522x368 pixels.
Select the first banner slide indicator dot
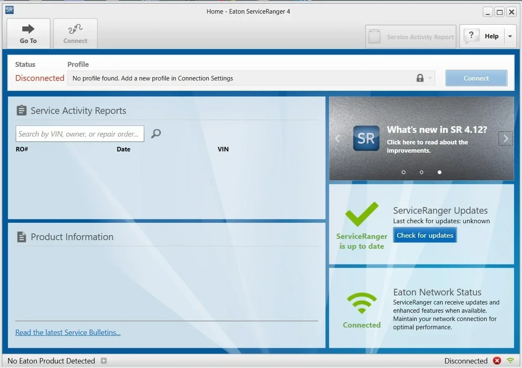404,172
